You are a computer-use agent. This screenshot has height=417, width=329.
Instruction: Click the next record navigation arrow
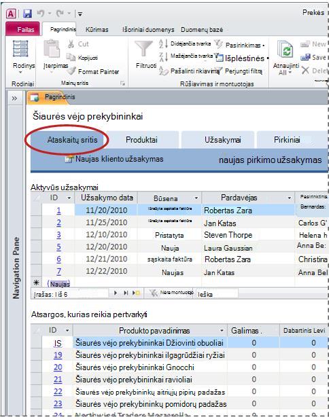point(116,293)
